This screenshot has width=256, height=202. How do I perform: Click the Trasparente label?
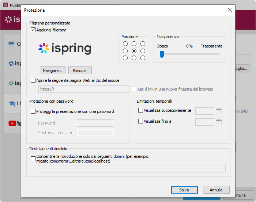pyautogui.click(x=212, y=46)
